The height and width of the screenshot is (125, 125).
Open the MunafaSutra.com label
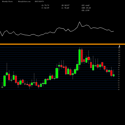(x=24, y=1)
